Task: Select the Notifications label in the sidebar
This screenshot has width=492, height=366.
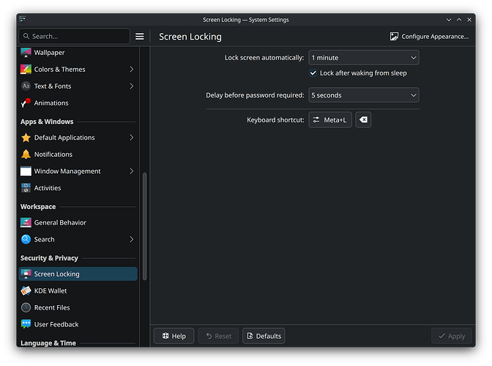Action: pyautogui.click(x=53, y=154)
